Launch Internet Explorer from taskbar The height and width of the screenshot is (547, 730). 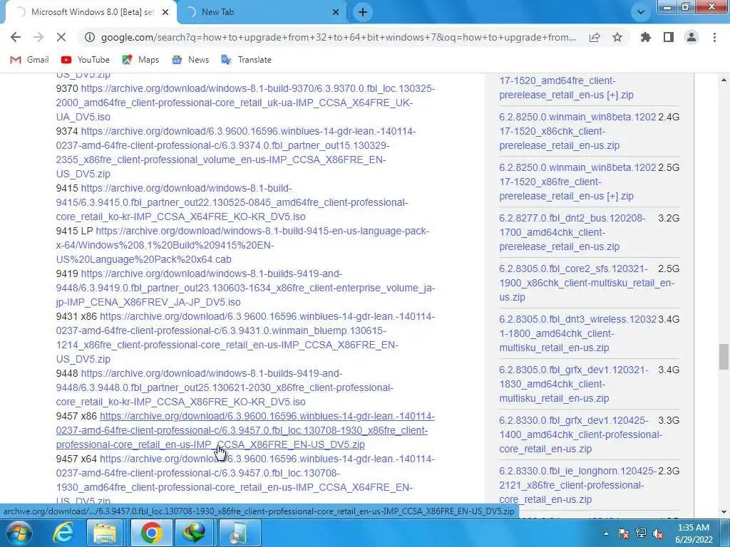point(63,533)
